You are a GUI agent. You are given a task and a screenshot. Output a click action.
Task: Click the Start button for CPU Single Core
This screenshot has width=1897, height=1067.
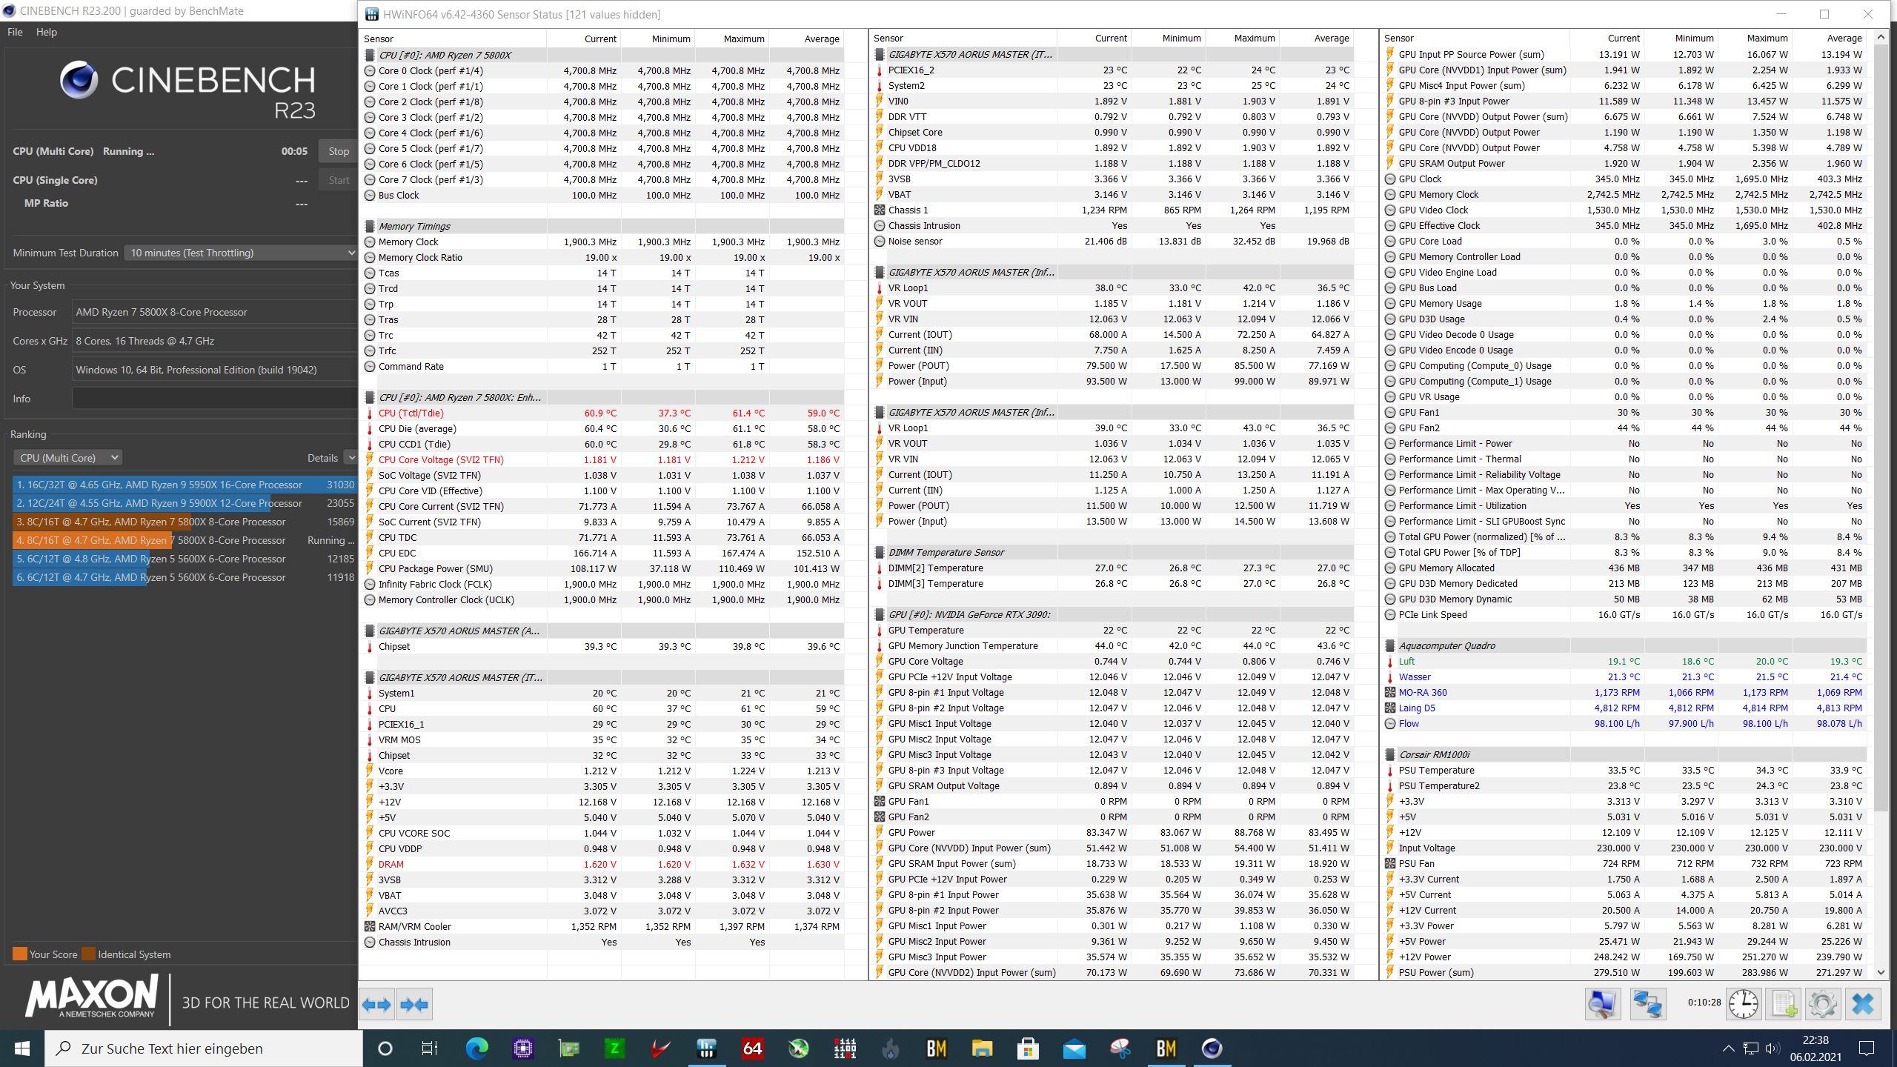click(x=339, y=180)
